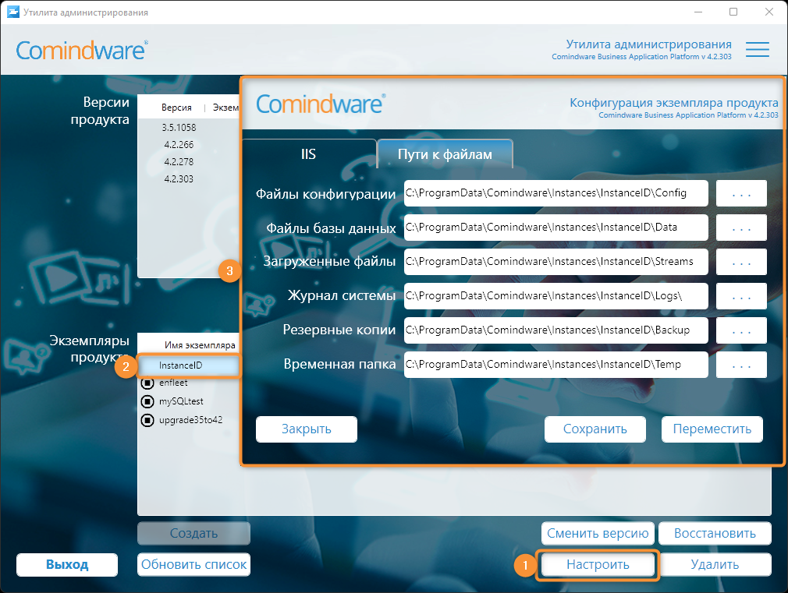The image size is (788, 593).
Task: Select the enfleet instance name
Action: 173,383
